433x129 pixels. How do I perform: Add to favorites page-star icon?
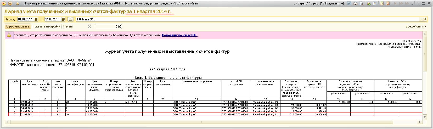point(375,4)
